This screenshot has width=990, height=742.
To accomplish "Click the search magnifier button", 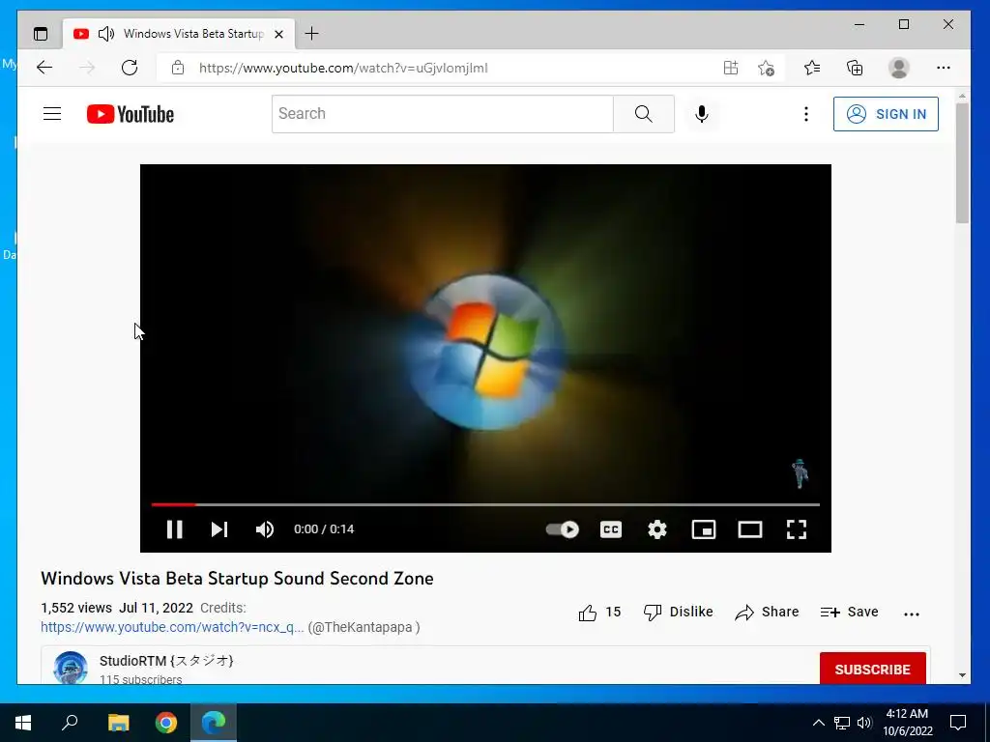I will tap(643, 114).
